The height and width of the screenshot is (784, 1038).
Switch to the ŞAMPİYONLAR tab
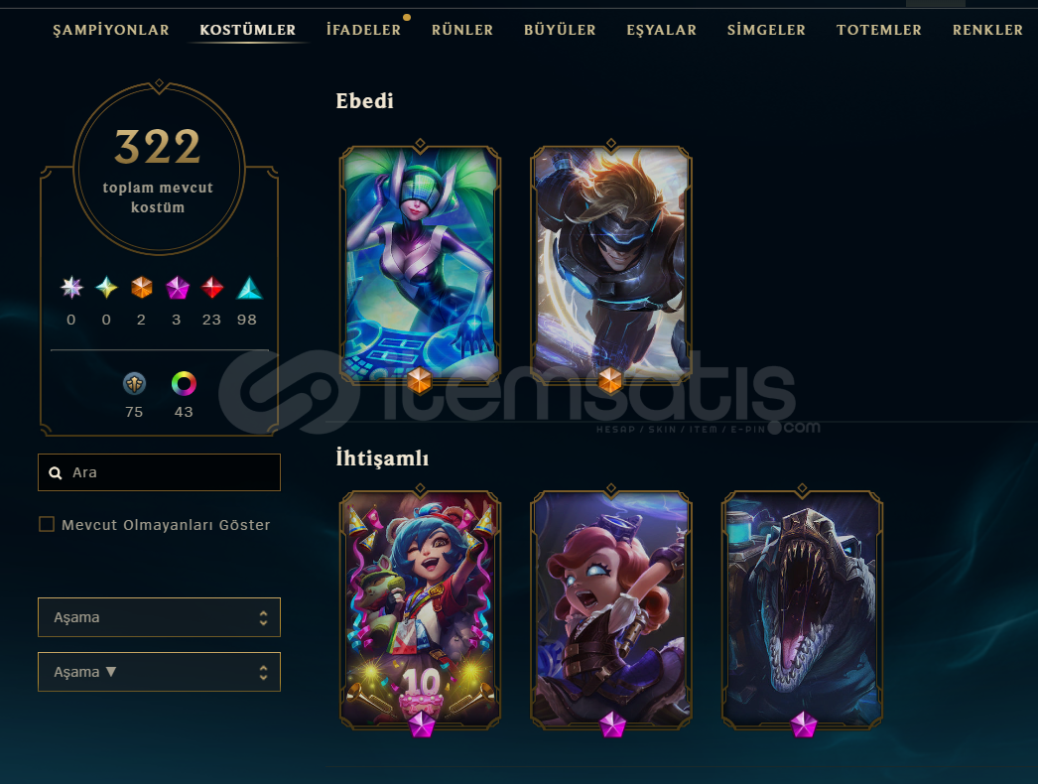pos(110,30)
